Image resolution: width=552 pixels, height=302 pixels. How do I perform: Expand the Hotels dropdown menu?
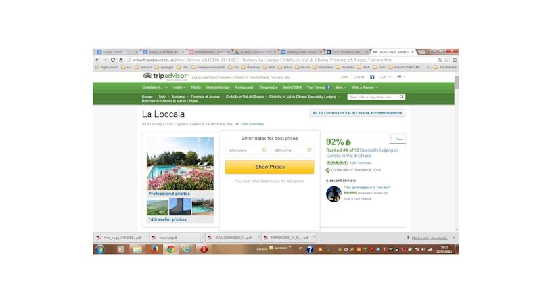[179, 87]
